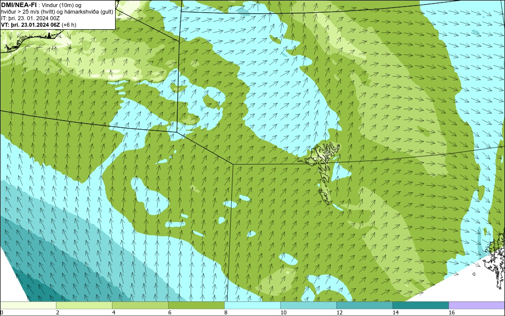The height and width of the screenshot is (316, 505).
Task: Click the 4–6 m/s green legend swatch
Action: point(140,305)
